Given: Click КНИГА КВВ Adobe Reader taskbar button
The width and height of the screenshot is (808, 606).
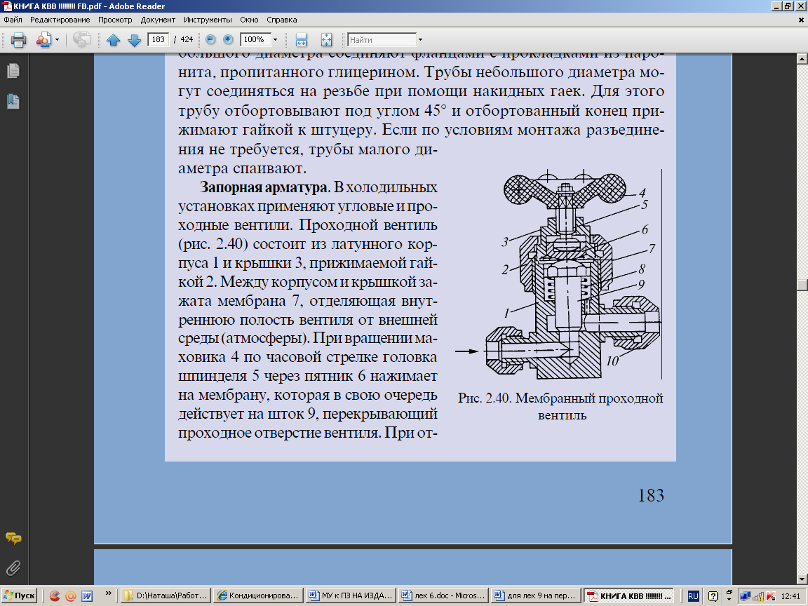Looking at the screenshot, I should point(628,595).
